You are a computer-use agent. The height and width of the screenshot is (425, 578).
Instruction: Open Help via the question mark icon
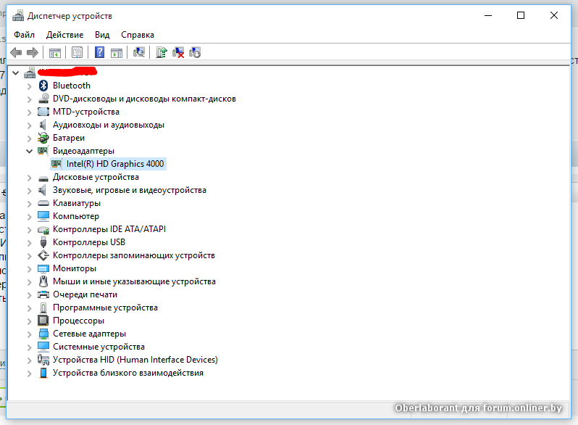[99, 52]
